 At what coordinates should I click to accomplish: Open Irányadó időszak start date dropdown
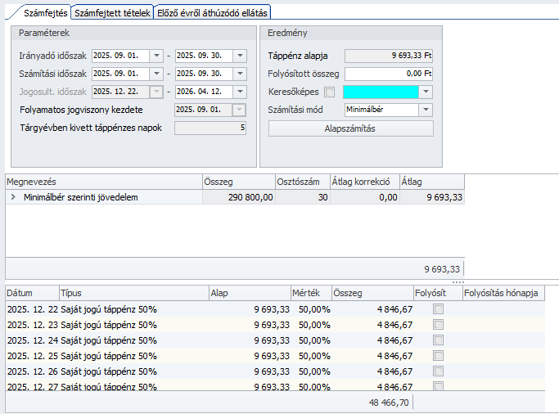point(156,56)
